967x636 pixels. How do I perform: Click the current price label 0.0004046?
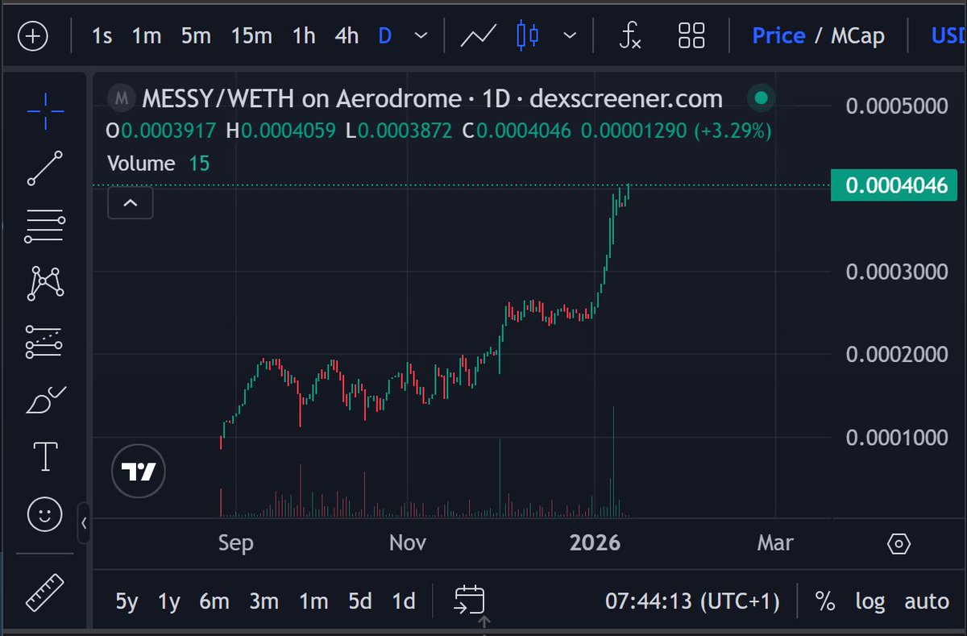tap(896, 185)
